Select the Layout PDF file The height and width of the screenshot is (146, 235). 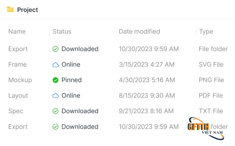18,96
